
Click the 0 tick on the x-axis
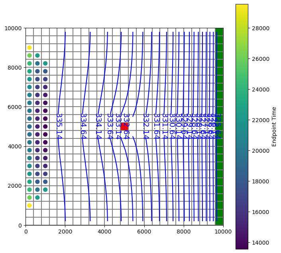pos(26,232)
